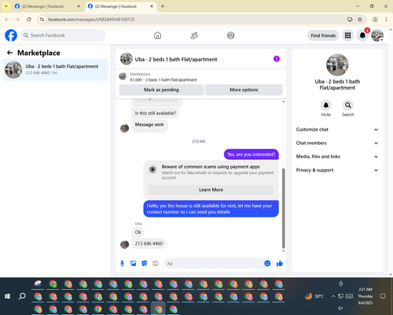The image size is (393, 315).
Task: Choose a GIF icon in composer
Action: tap(156, 263)
